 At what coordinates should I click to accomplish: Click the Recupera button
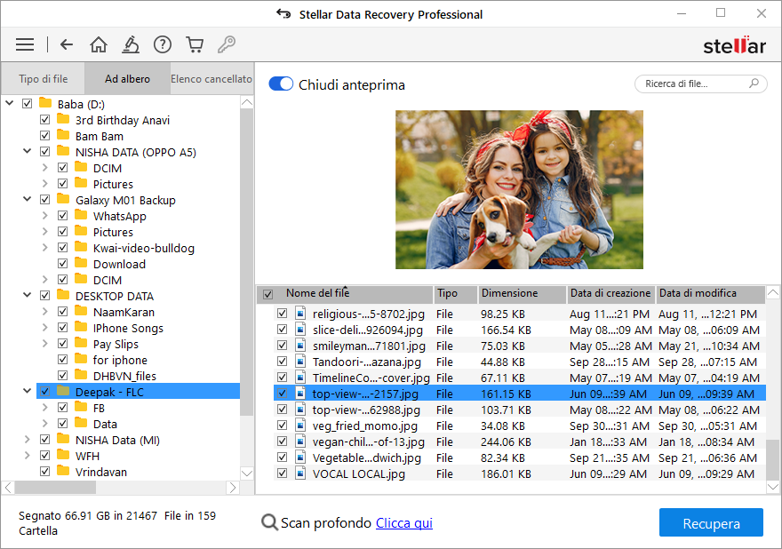(x=711, y=523)
